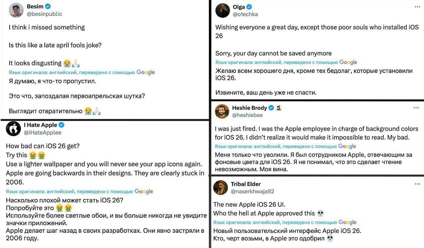This screenshot has height=248, width=424.
Task: Open Heshie Brody's bearded avatar
Action: click(222, 112)
